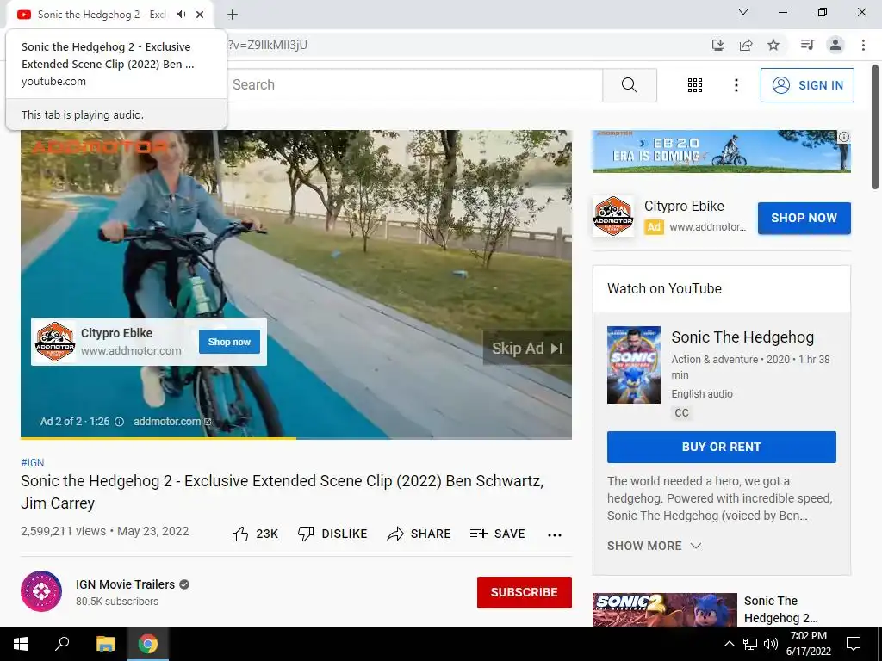Image resolution: width=882 pixels, height=661 pixels.
Task: Click the yellow ad progress bar
Action: click(x=158, y=437)
